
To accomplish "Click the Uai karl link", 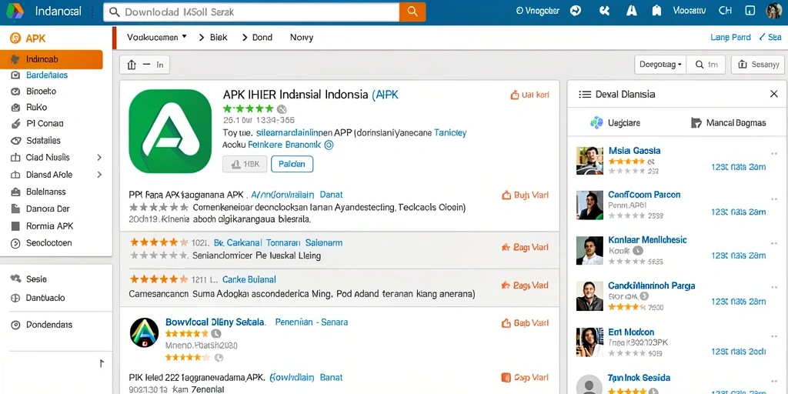I will pos(529,95).
